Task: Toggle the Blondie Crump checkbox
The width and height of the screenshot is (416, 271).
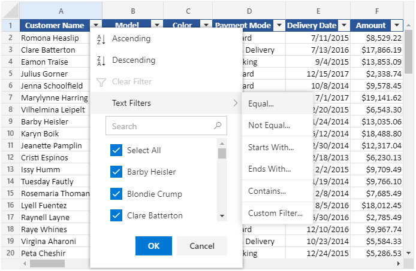Action: [x=116, y=194]
